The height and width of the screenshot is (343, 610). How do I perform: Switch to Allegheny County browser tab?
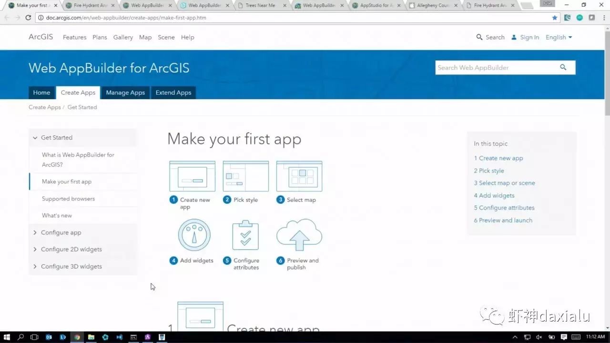click(433, 6)
